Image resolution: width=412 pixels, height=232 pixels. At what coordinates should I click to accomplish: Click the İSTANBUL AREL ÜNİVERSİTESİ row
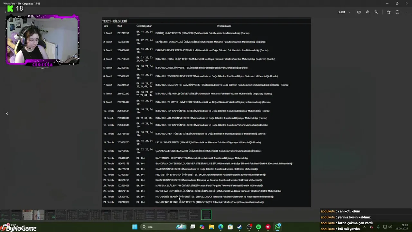201,68
